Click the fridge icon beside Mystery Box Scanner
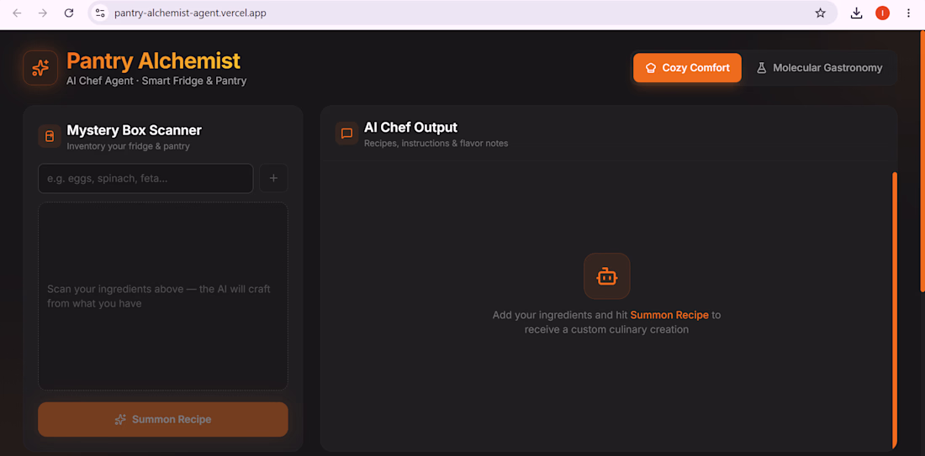Viewport: 925px width, 456px height. click(x=50, y=136)
